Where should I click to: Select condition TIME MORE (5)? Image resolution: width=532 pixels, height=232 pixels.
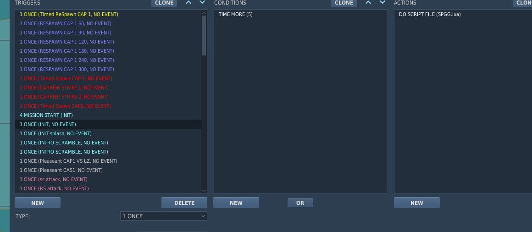pos(300,14)
